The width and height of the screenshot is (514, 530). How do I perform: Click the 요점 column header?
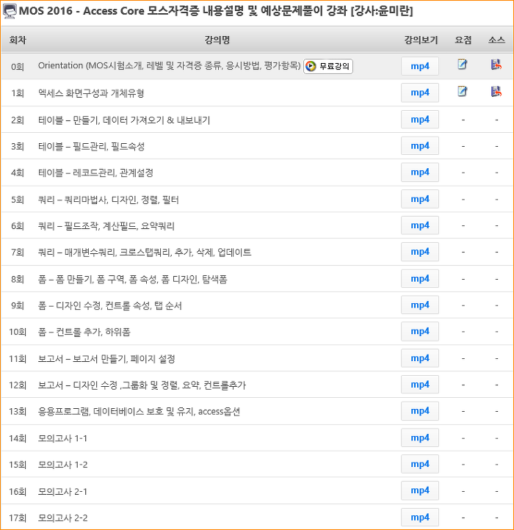click(463, 40)
